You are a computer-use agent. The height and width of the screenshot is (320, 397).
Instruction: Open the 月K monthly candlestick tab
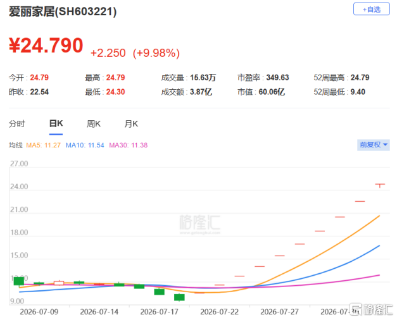tap(131, 124)
